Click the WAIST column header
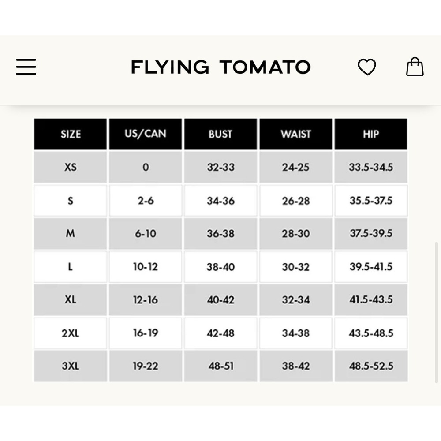 coord(295,134)
